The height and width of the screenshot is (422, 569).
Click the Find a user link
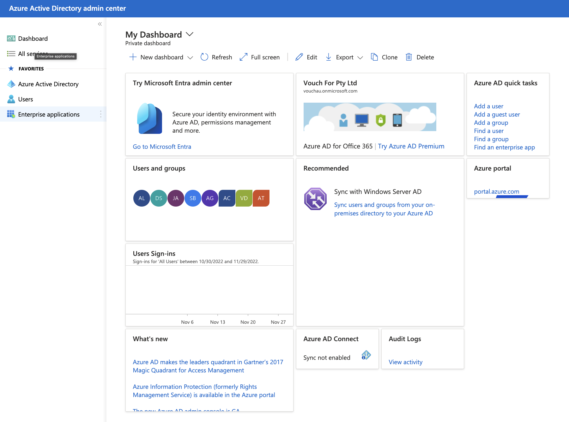click(x=489, y=131)
